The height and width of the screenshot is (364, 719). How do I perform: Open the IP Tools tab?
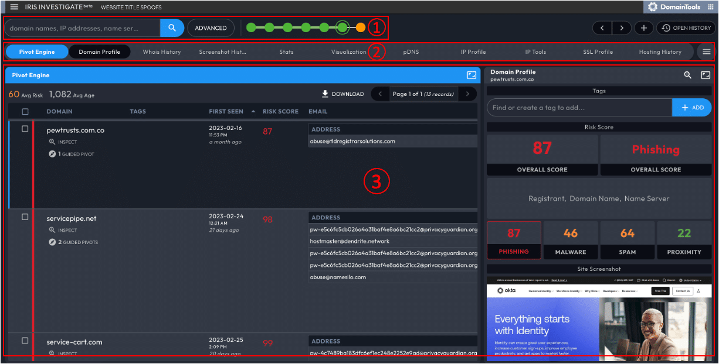click(535, 51)
